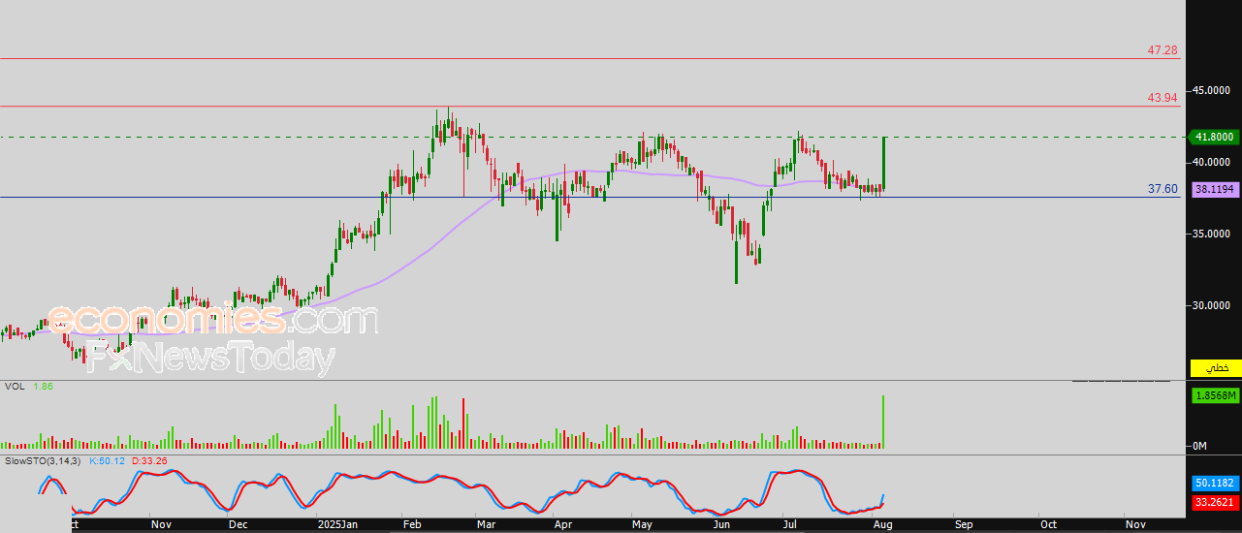Click the 0M volume axis label
This screenshot has width=1242, height=533.
pos(1199,446)
